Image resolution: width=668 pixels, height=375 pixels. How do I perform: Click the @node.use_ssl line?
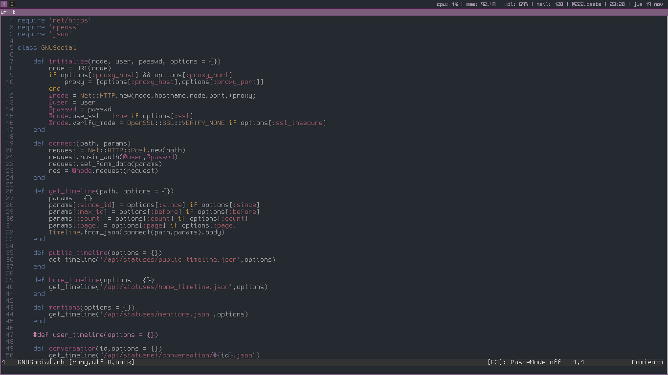coord(121,116)
